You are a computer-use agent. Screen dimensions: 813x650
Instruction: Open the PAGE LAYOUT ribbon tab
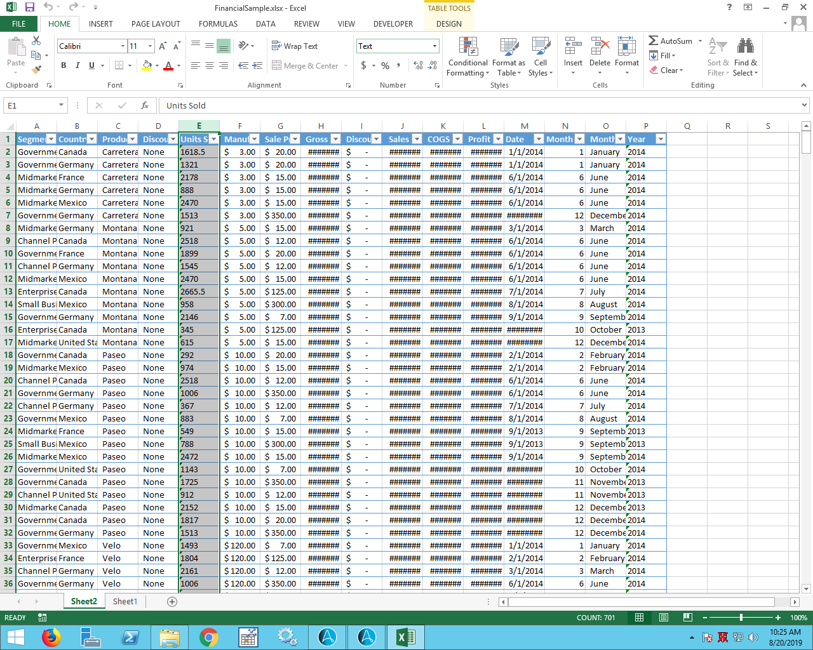pyautogui.click(x=156, y=24)
